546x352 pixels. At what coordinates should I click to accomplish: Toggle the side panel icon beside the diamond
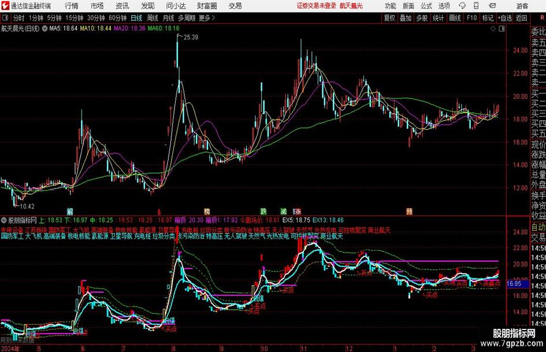[502, 29]
